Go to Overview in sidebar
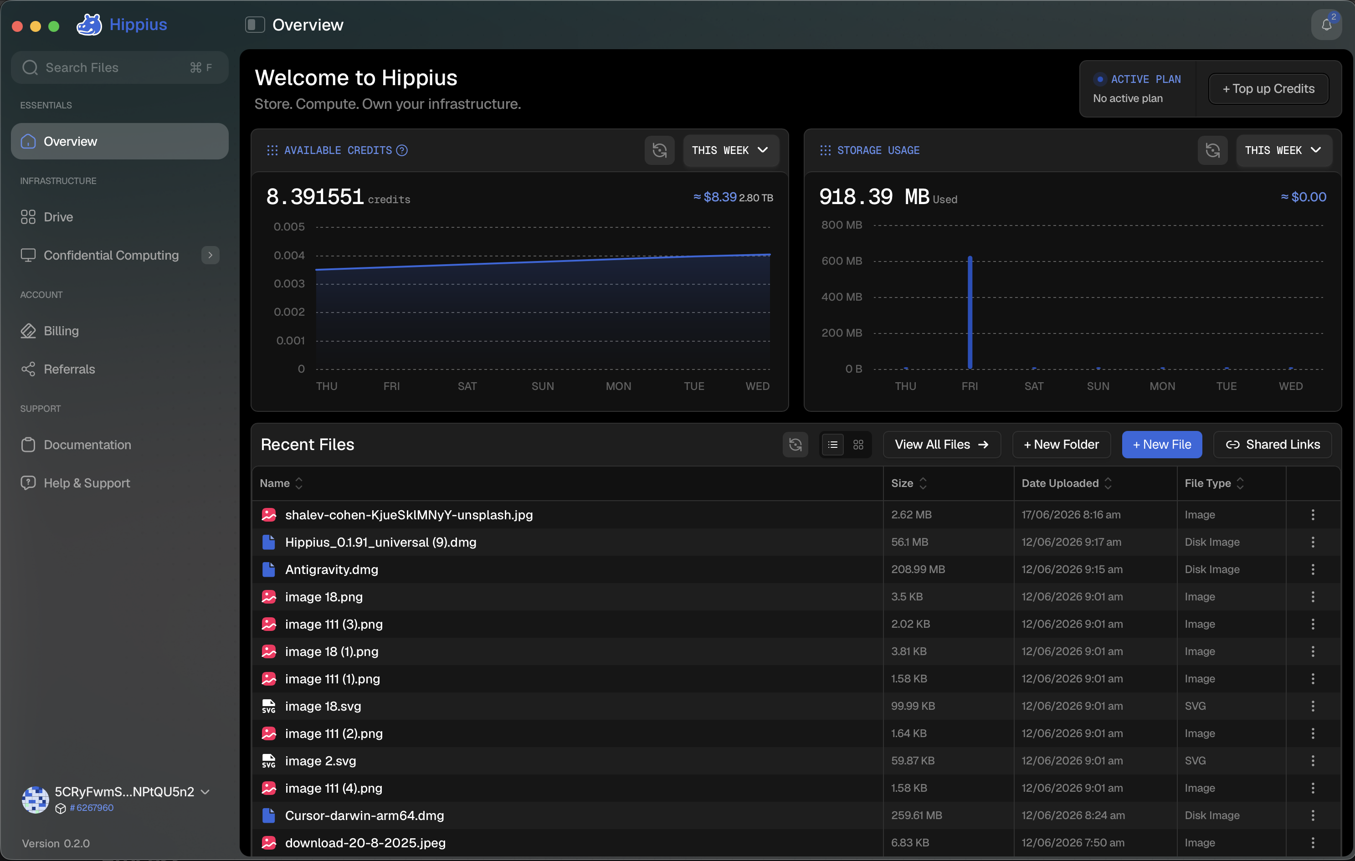This screenshot has width=1355, height=861. pos(120,141)
